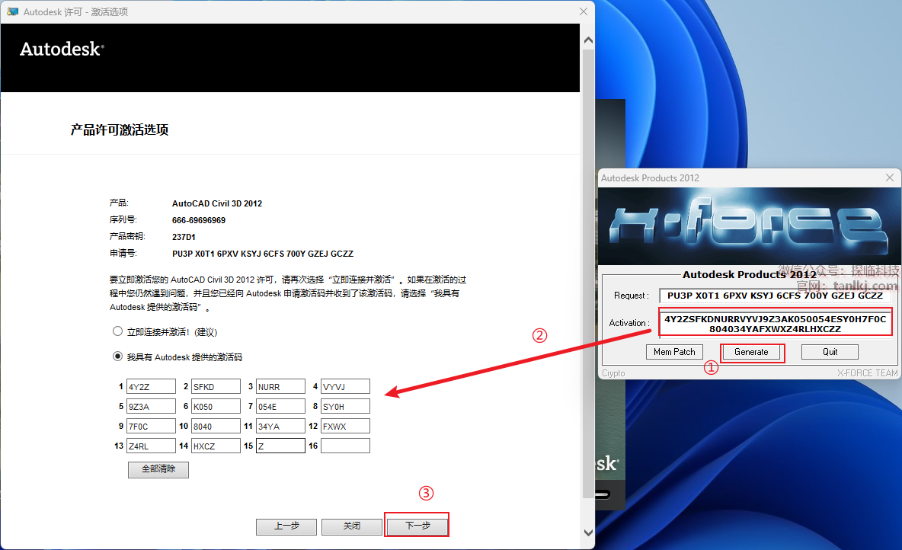Click activation code field 5 containing 9Z3A

[x=151, y=406]
